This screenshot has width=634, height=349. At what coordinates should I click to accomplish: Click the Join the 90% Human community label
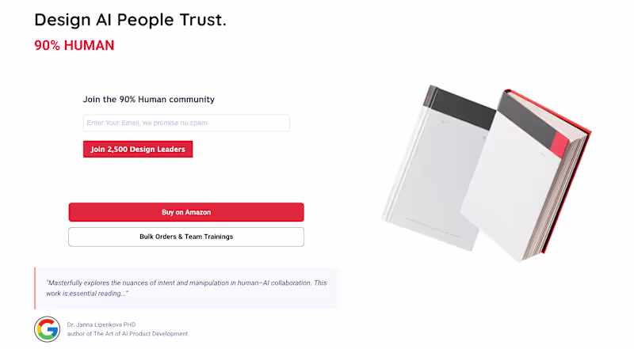149,100
